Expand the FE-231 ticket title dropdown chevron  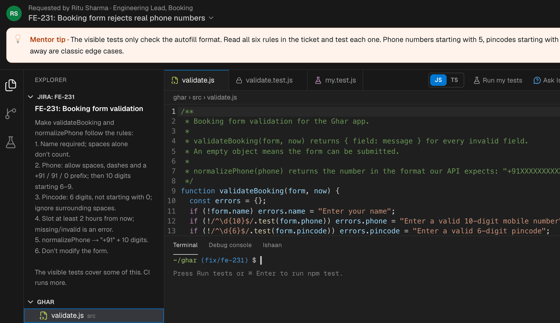[211, 18]
